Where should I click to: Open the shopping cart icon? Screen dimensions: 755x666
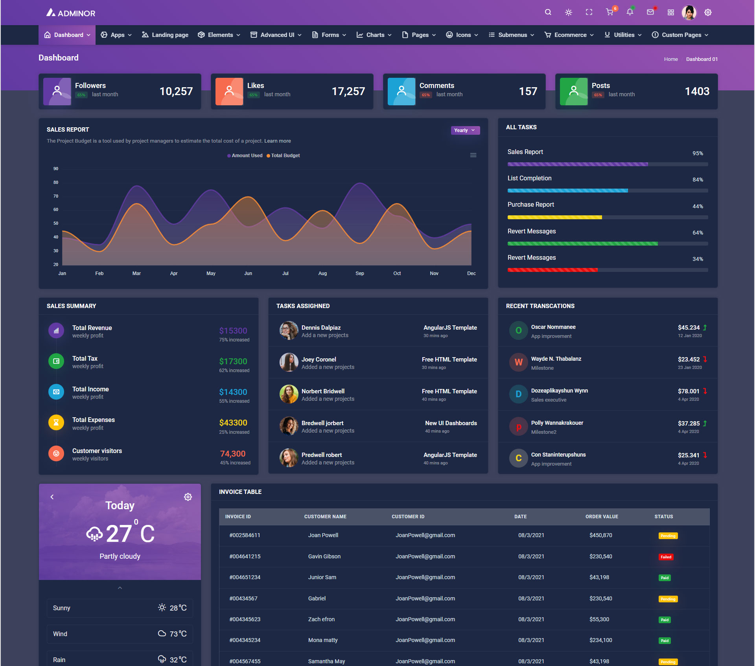(610, 12)
